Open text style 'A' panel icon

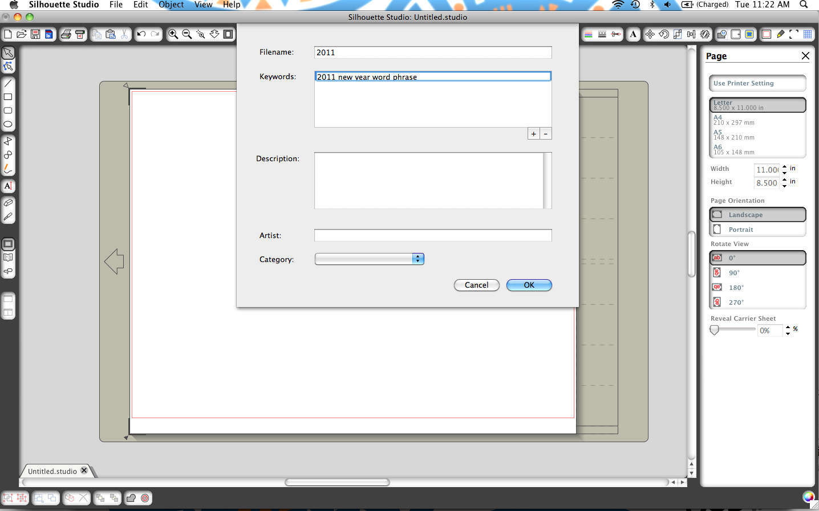633,35
